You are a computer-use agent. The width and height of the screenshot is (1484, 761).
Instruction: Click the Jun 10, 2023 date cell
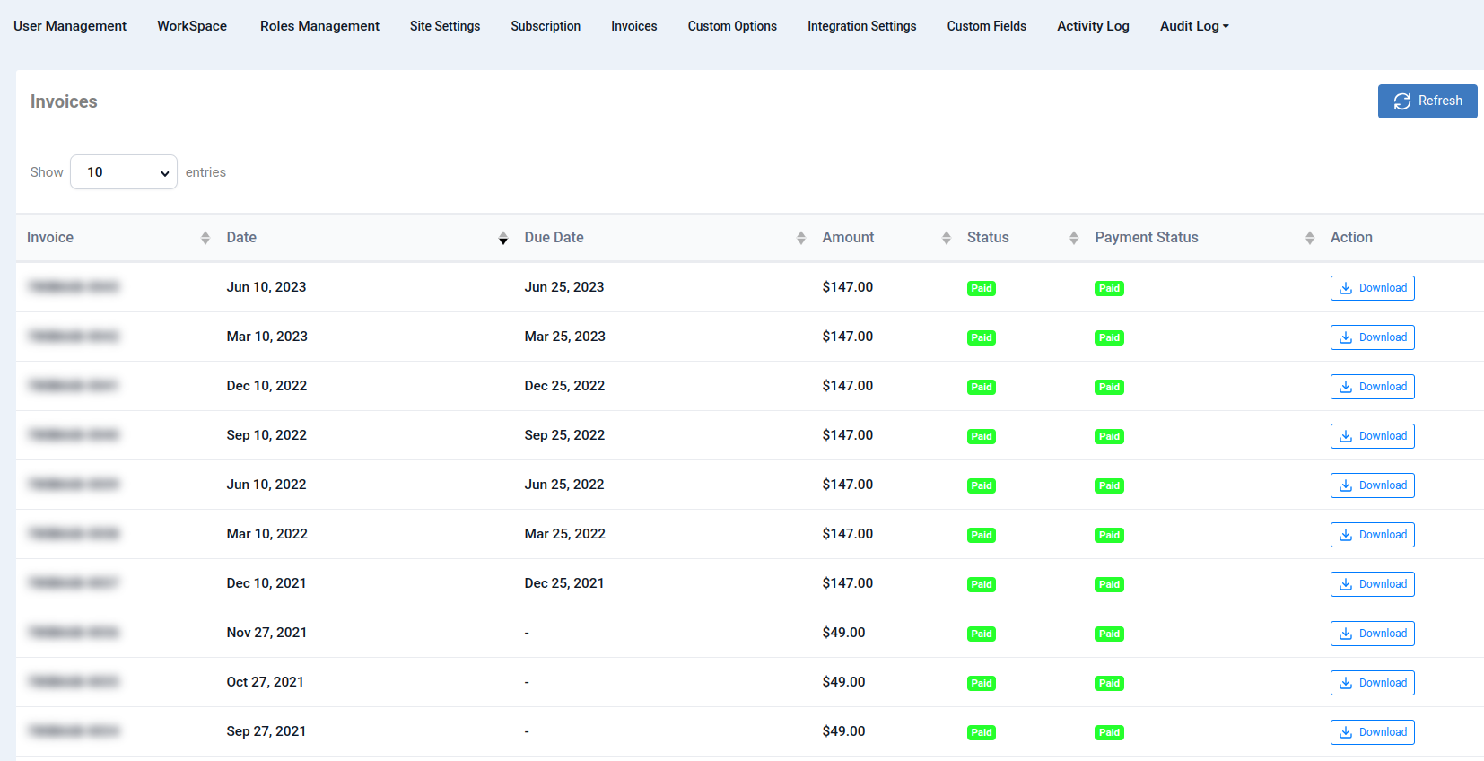[266, 287]
